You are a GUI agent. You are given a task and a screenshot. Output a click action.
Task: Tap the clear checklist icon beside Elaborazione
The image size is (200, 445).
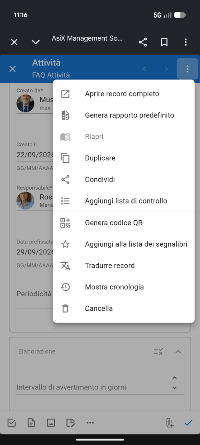click(x=158, y=351)
